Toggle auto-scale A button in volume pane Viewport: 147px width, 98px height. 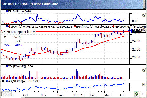click(144, 70)
